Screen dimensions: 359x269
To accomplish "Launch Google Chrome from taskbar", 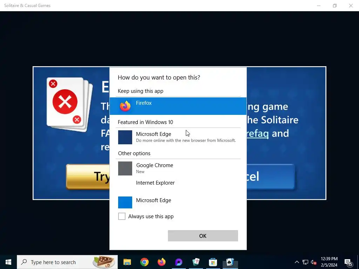I will click(x=144, y=262).
